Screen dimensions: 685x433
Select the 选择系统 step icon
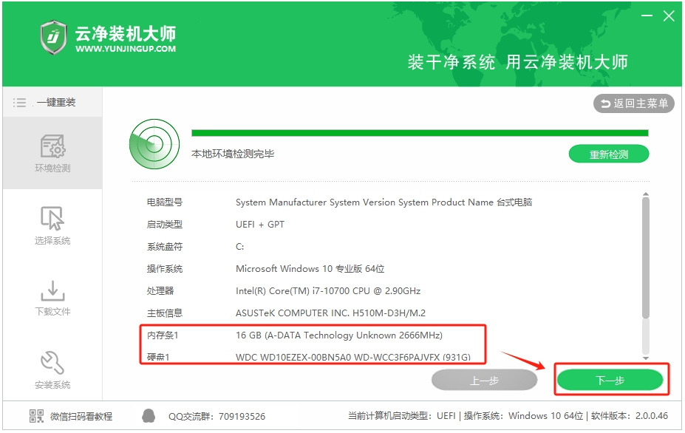click(x=52, y=218)
